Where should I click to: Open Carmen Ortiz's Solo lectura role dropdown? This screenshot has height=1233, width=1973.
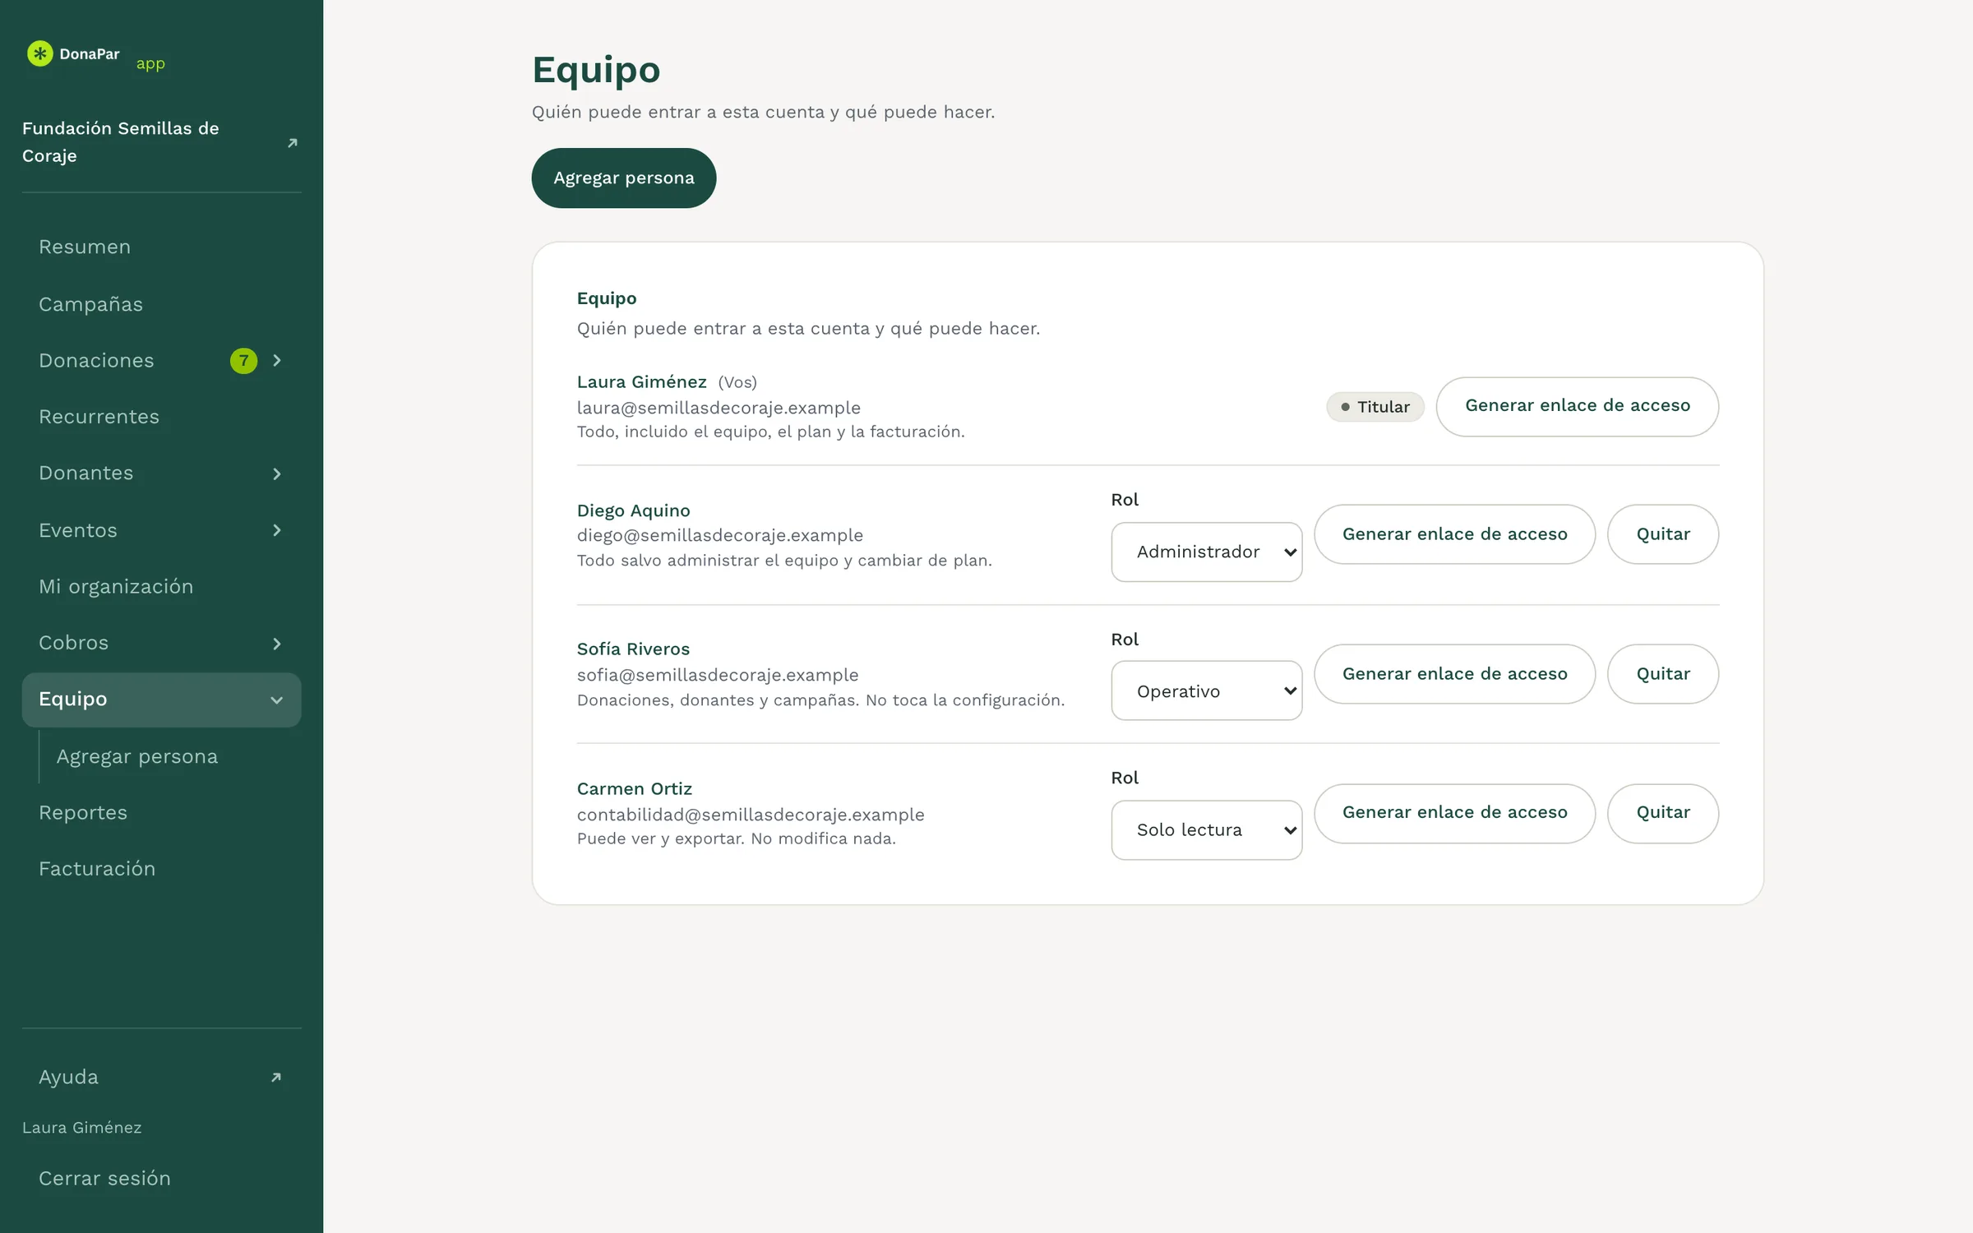(x=1207, y=829)
